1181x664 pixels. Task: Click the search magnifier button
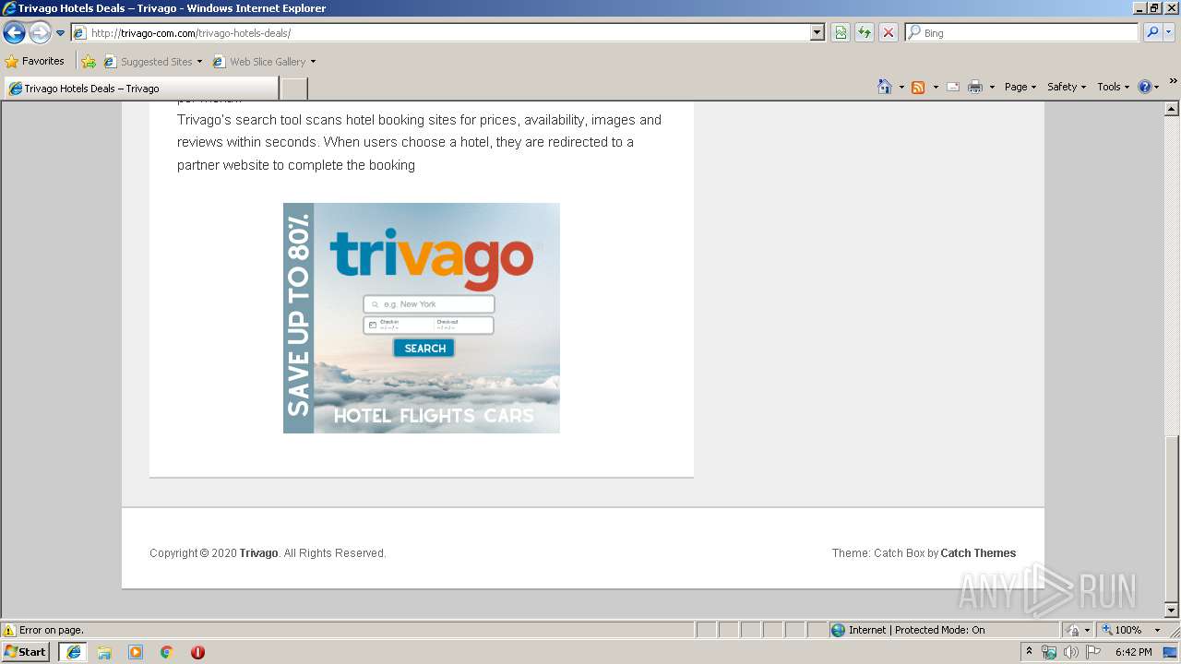pos(1152,33)
